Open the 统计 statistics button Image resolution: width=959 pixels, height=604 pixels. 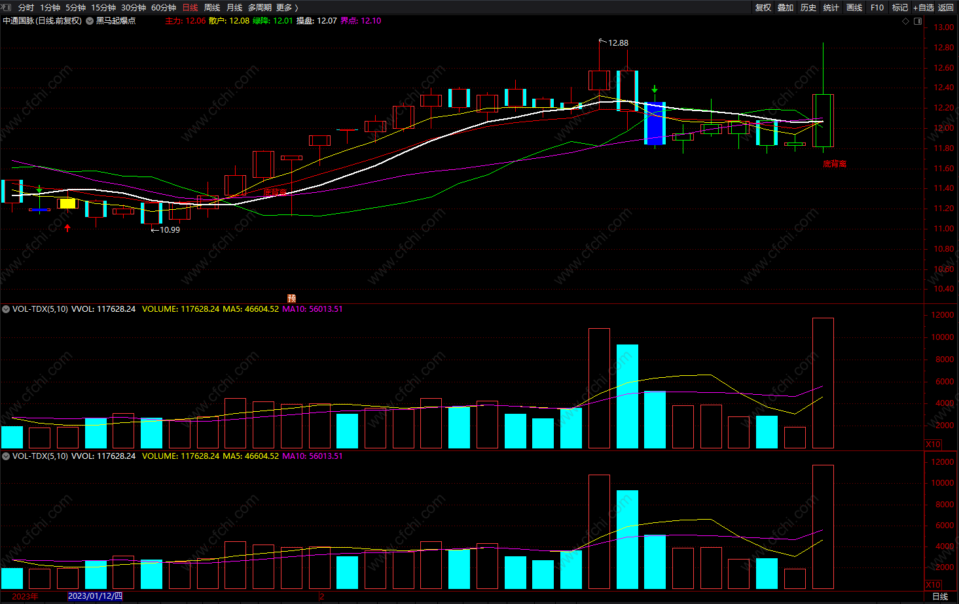[831, 7]
